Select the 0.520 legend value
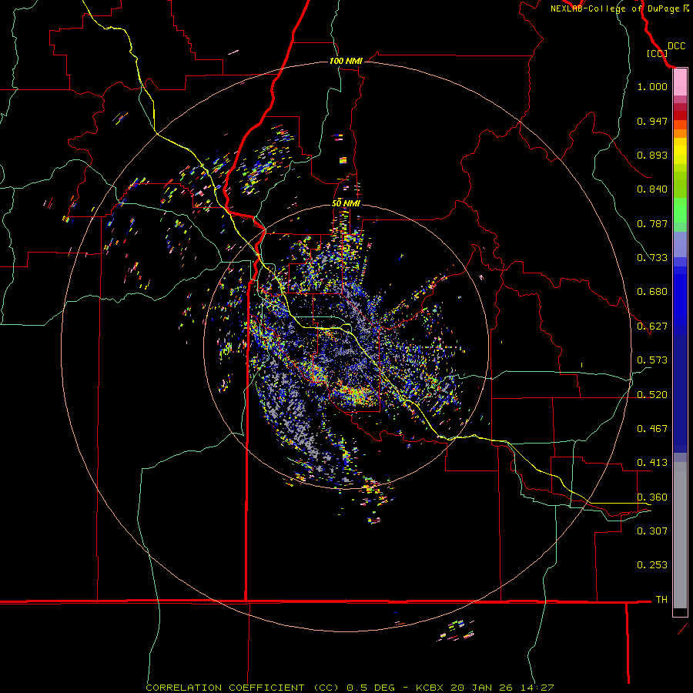 coord(652,395)
